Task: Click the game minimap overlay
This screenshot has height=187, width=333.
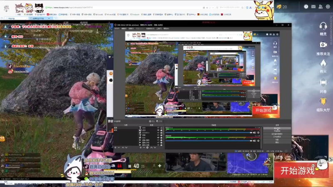Action: (248, 163)
